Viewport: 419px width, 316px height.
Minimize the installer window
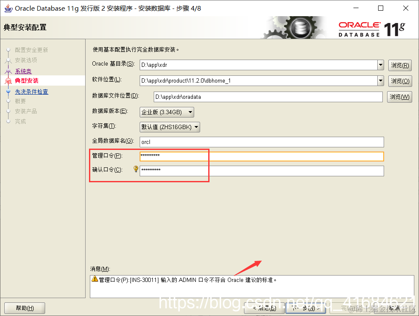(356, 8)
